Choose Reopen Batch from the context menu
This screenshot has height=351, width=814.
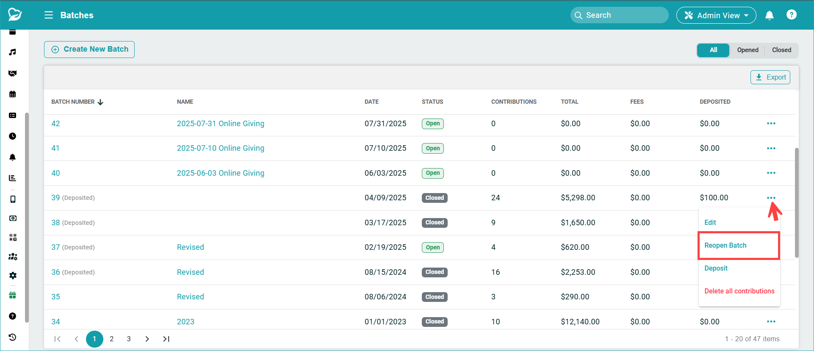click(725, 246)
